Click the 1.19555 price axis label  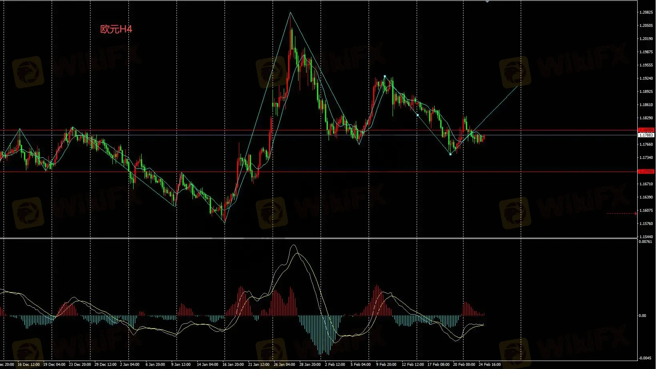tap(646, 65)
